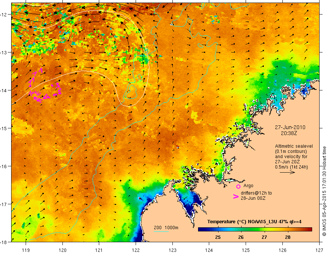Click the cyan 200 1000m depth contour legend line
327x253 pixels.
(x=161, y=231)
